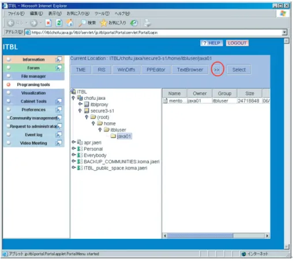Click the LOGOUT button
This screenshot has height=263, width=293.
coord(237,43)
